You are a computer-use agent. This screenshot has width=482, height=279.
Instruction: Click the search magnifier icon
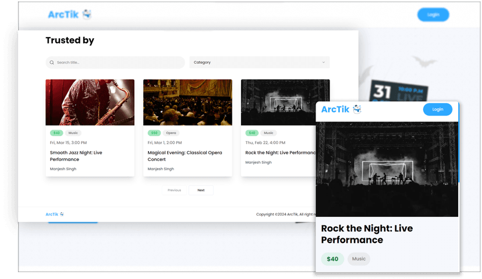coord(52,63)
